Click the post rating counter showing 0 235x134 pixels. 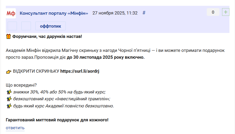213,12
